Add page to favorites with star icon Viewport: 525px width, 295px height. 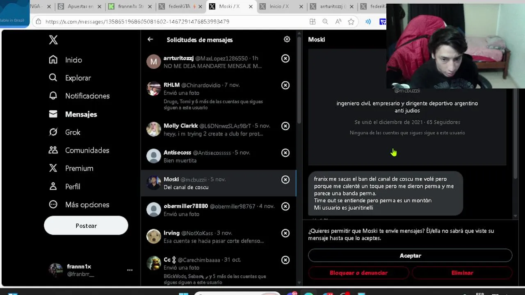351,21
